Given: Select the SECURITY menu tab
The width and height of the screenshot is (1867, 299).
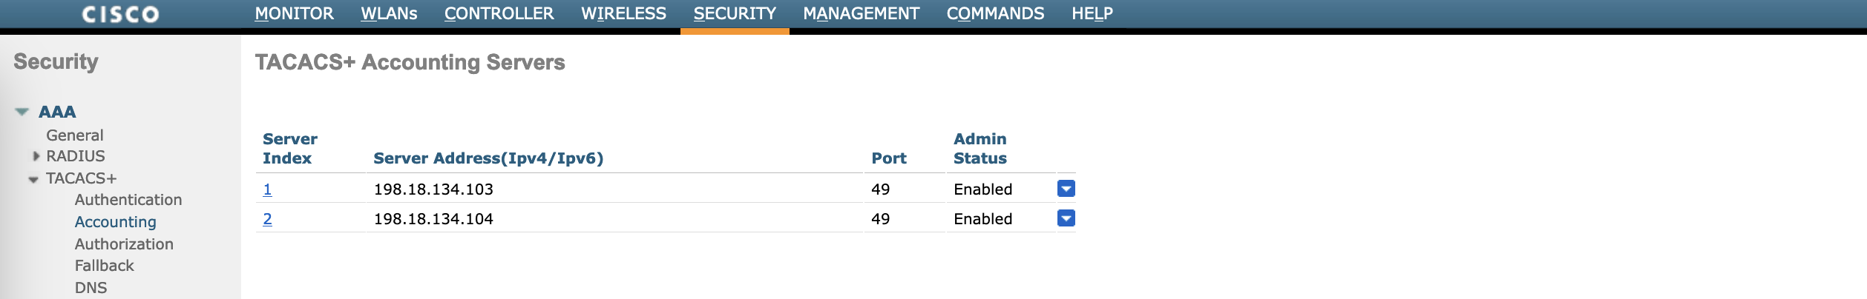Looking at the screenshot, I should click(735, 14).
